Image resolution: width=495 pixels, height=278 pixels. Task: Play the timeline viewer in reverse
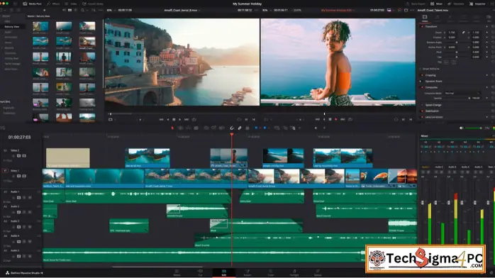[x=324, y=119]
